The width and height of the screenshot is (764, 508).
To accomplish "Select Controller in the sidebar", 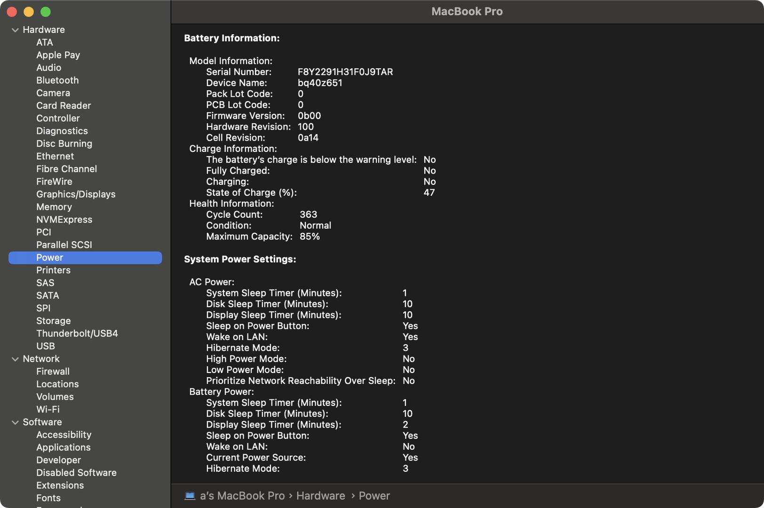I will [x=58, y=119].
